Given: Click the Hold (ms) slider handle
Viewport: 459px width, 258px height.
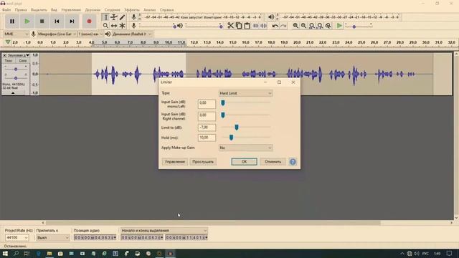Looking at the screenshot, I should [231, 137].
